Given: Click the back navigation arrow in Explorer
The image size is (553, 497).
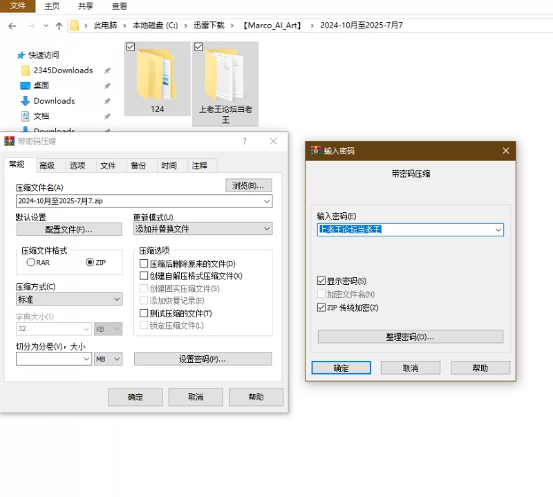Looking at the screenshot, I should 12,26.
